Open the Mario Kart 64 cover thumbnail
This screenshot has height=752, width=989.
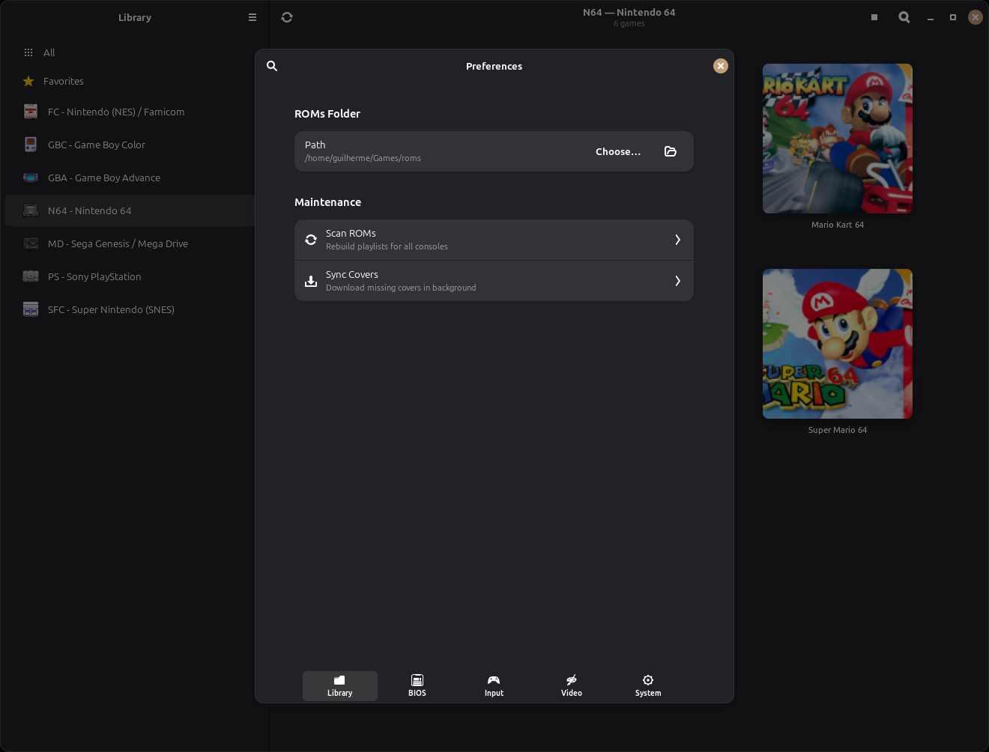tap(838, 139)
